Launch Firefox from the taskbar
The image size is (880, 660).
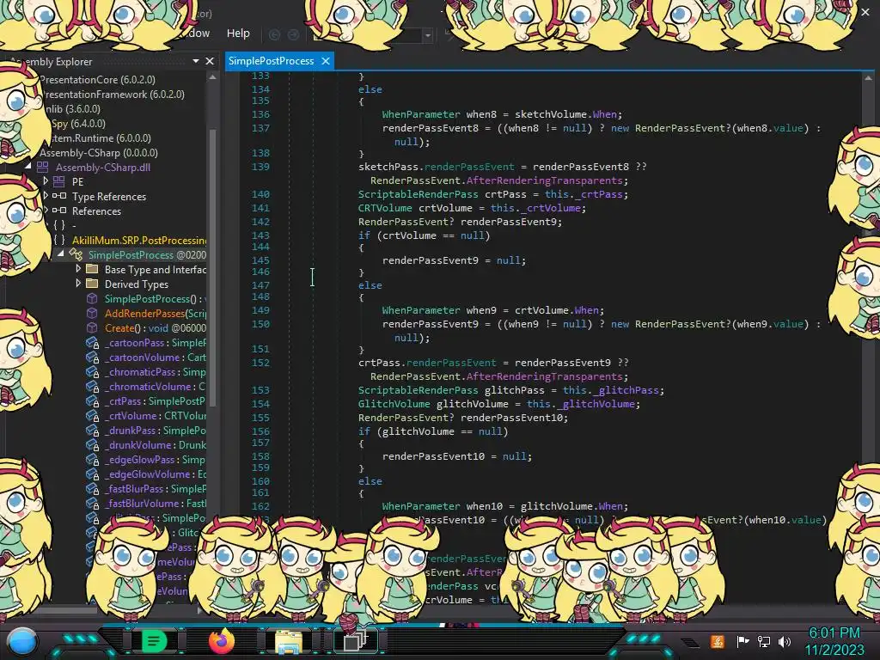221,641
